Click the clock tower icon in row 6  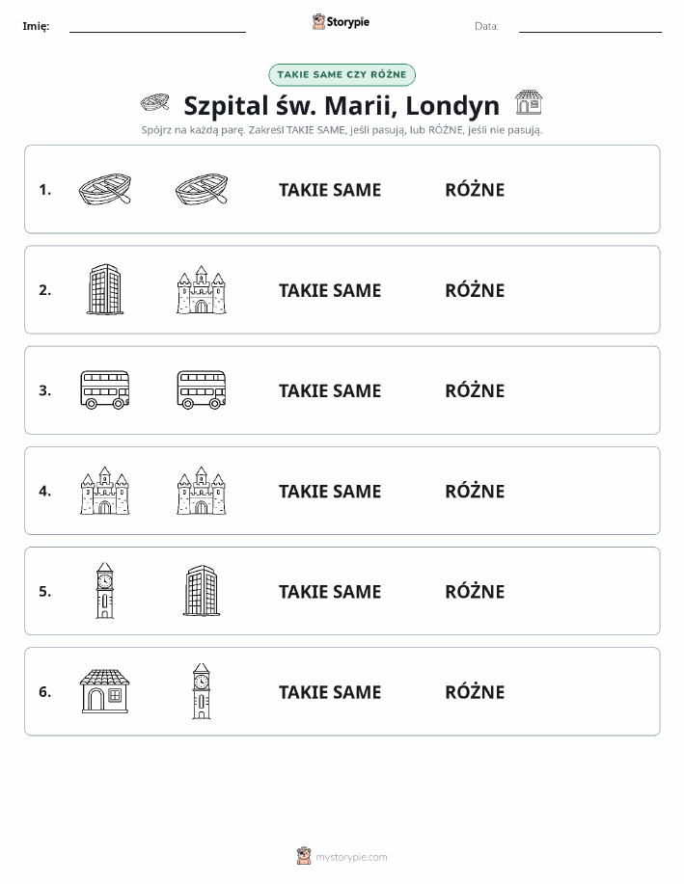(x=202, y=691)
